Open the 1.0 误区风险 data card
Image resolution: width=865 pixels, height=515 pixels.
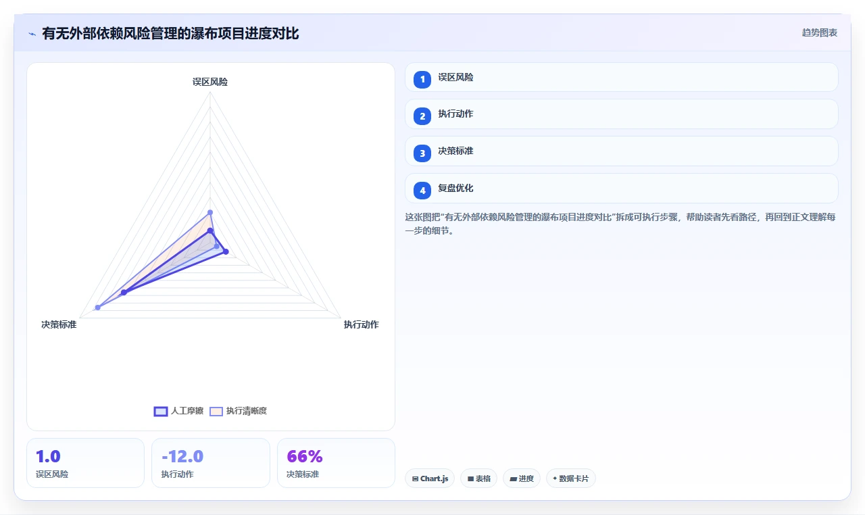pyautogui.click(x=85, y=463)
